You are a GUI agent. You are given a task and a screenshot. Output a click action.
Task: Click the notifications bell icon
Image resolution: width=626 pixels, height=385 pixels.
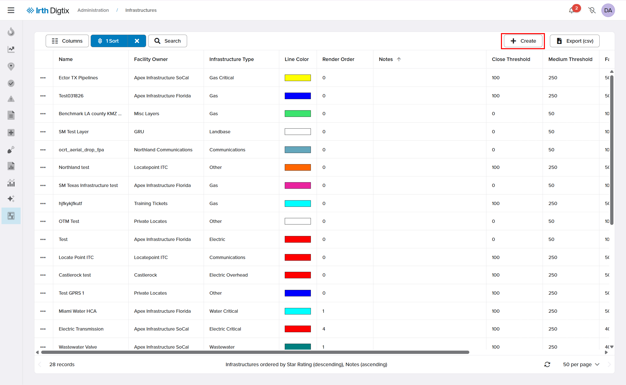571,11
